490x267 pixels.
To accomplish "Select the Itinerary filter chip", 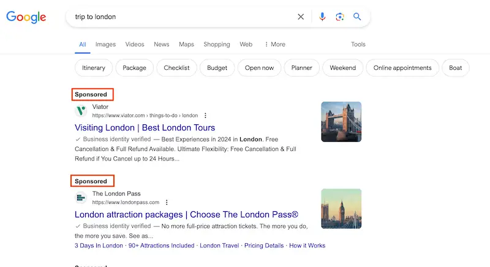I will click(94, 68).
